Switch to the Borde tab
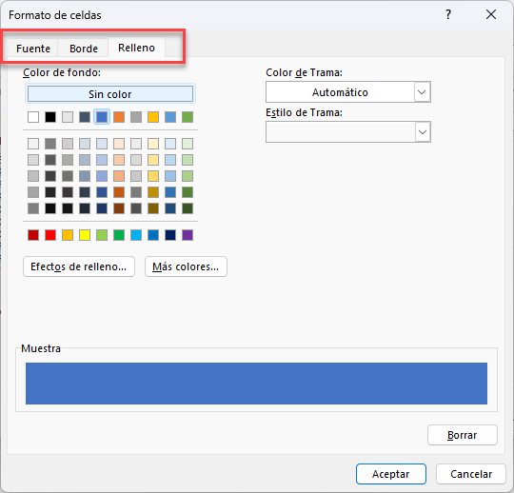This screenshot has width=514, height=493. [84, 49]
